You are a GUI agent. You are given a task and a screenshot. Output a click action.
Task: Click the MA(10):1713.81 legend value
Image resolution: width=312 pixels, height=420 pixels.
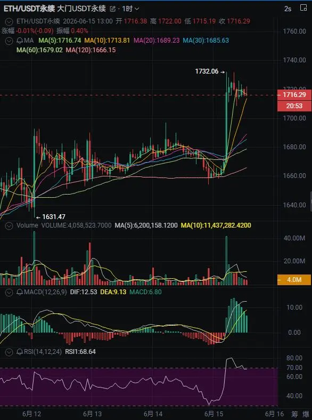pyautogui.click(x=107, y=41)
